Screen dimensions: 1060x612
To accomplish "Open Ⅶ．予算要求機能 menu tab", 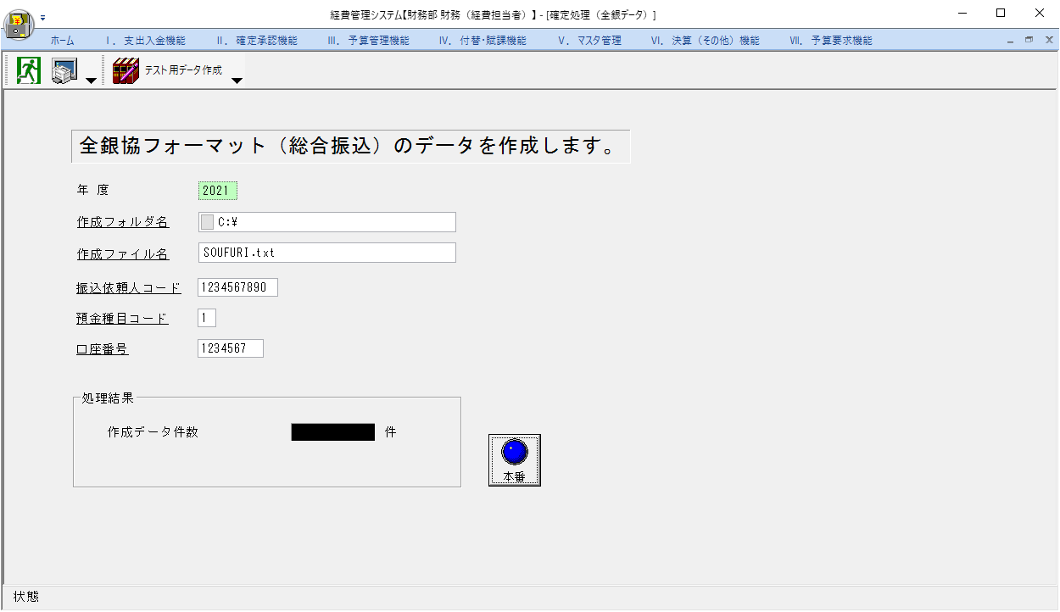I will [830, 41].
